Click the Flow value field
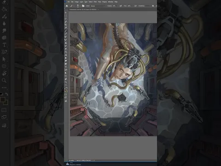 [129, 6]
